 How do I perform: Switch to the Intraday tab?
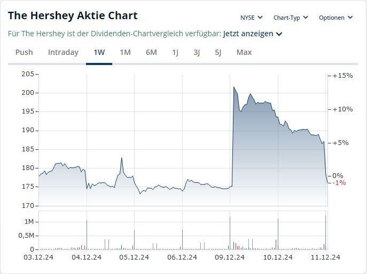pyautogui.click(x=63, y=52)
